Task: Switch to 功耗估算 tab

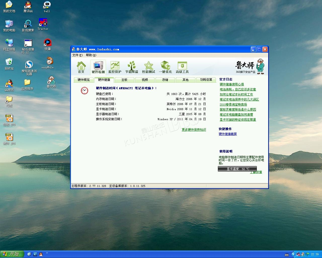Action: click(206, 80)
